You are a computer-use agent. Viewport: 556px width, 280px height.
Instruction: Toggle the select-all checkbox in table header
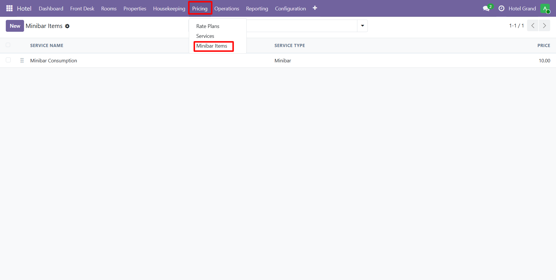coord(8,45)
